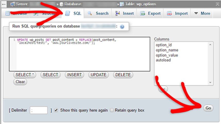The height and width of the screenshot is (124, 221).
Task: Open SQL documentation help icon
Action: click(x=122, y=27)
